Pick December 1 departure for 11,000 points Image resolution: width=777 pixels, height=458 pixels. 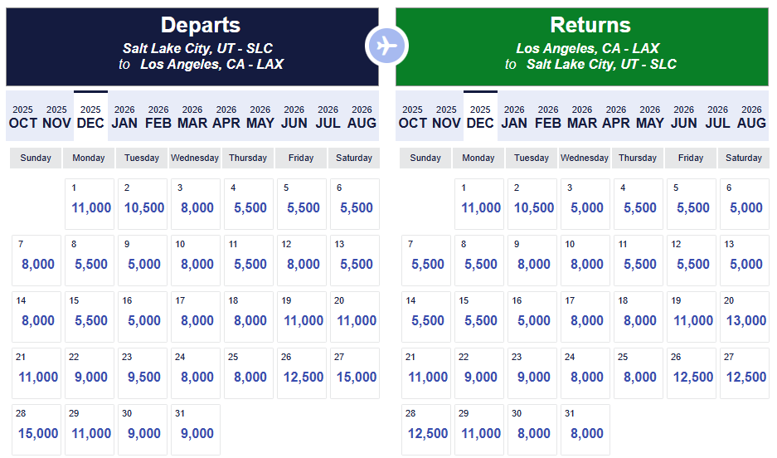coord(90,204)
